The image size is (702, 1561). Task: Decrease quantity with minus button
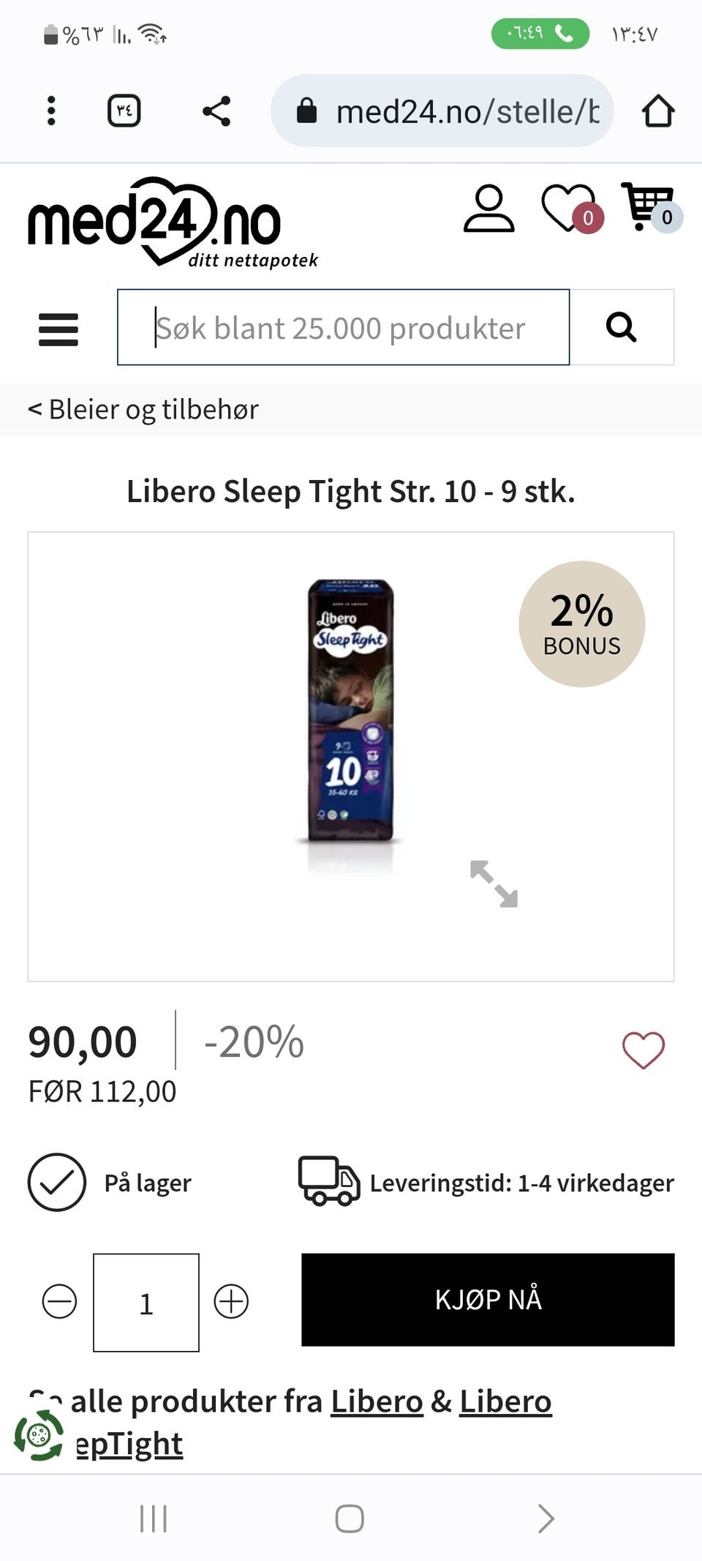[59, 1302]
